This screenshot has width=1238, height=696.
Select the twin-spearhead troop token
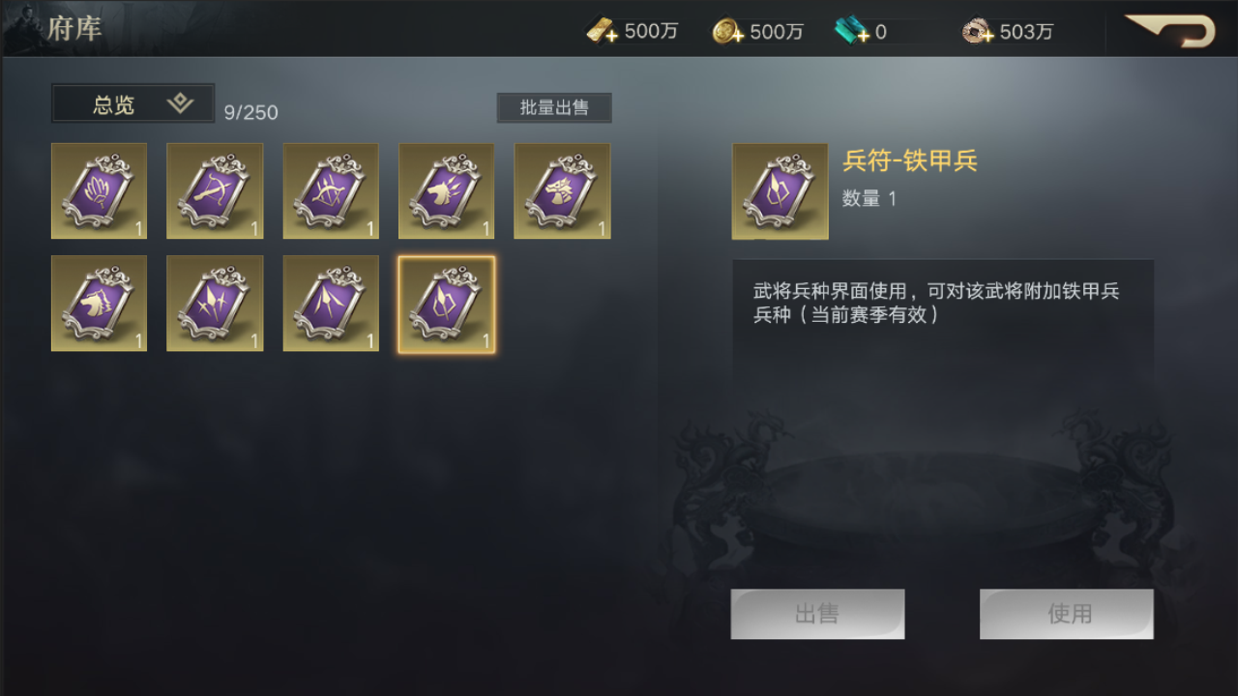point(331,304)
